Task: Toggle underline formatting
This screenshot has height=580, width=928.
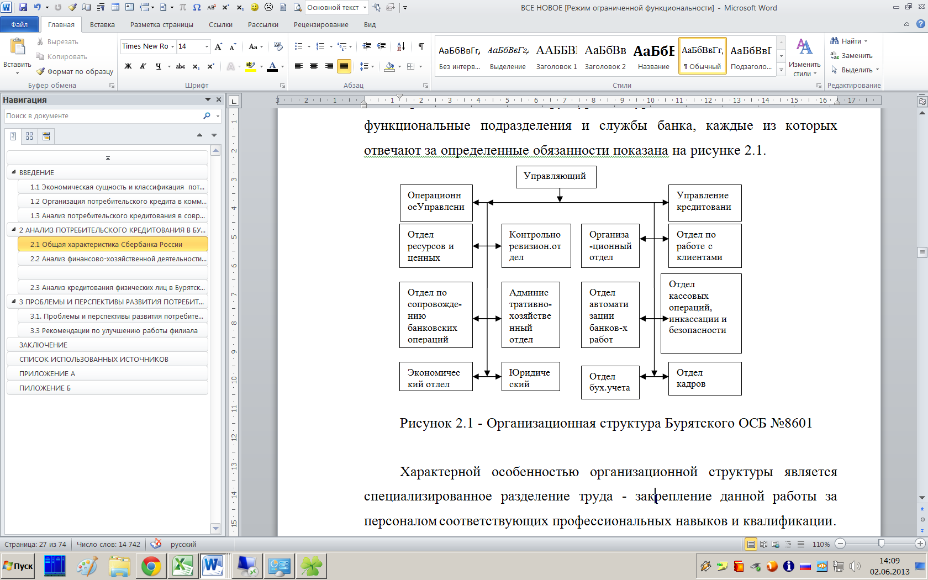Action: (x=159, y=66)
